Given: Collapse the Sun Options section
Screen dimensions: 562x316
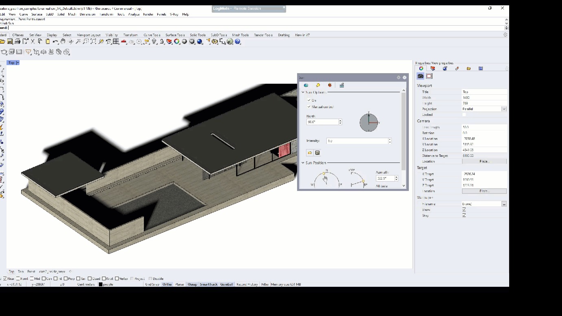Looking at the screenshot, I should coord(303,92).
